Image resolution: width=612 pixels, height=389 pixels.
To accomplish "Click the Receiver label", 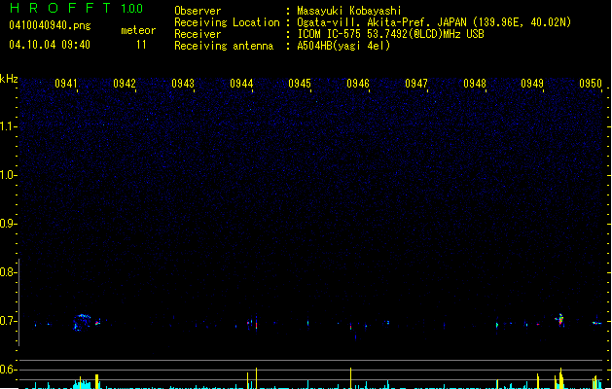I will pos(198,34).
